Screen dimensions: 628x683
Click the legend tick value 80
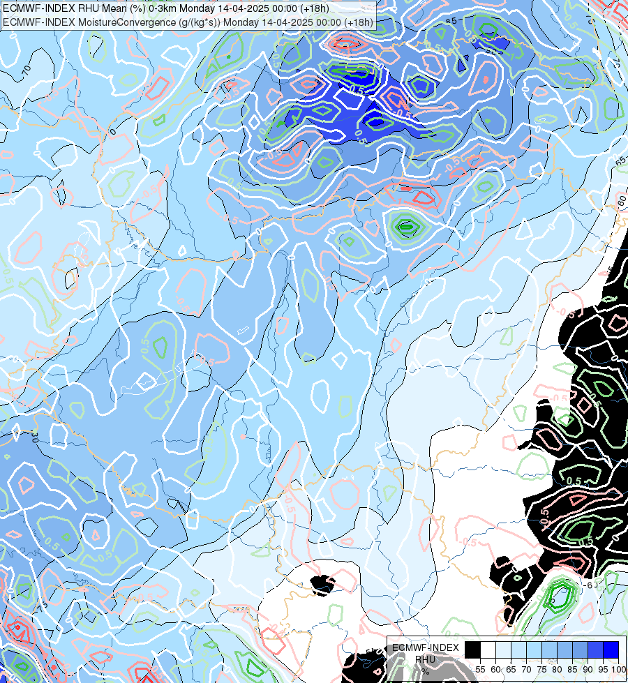point(557,670)
